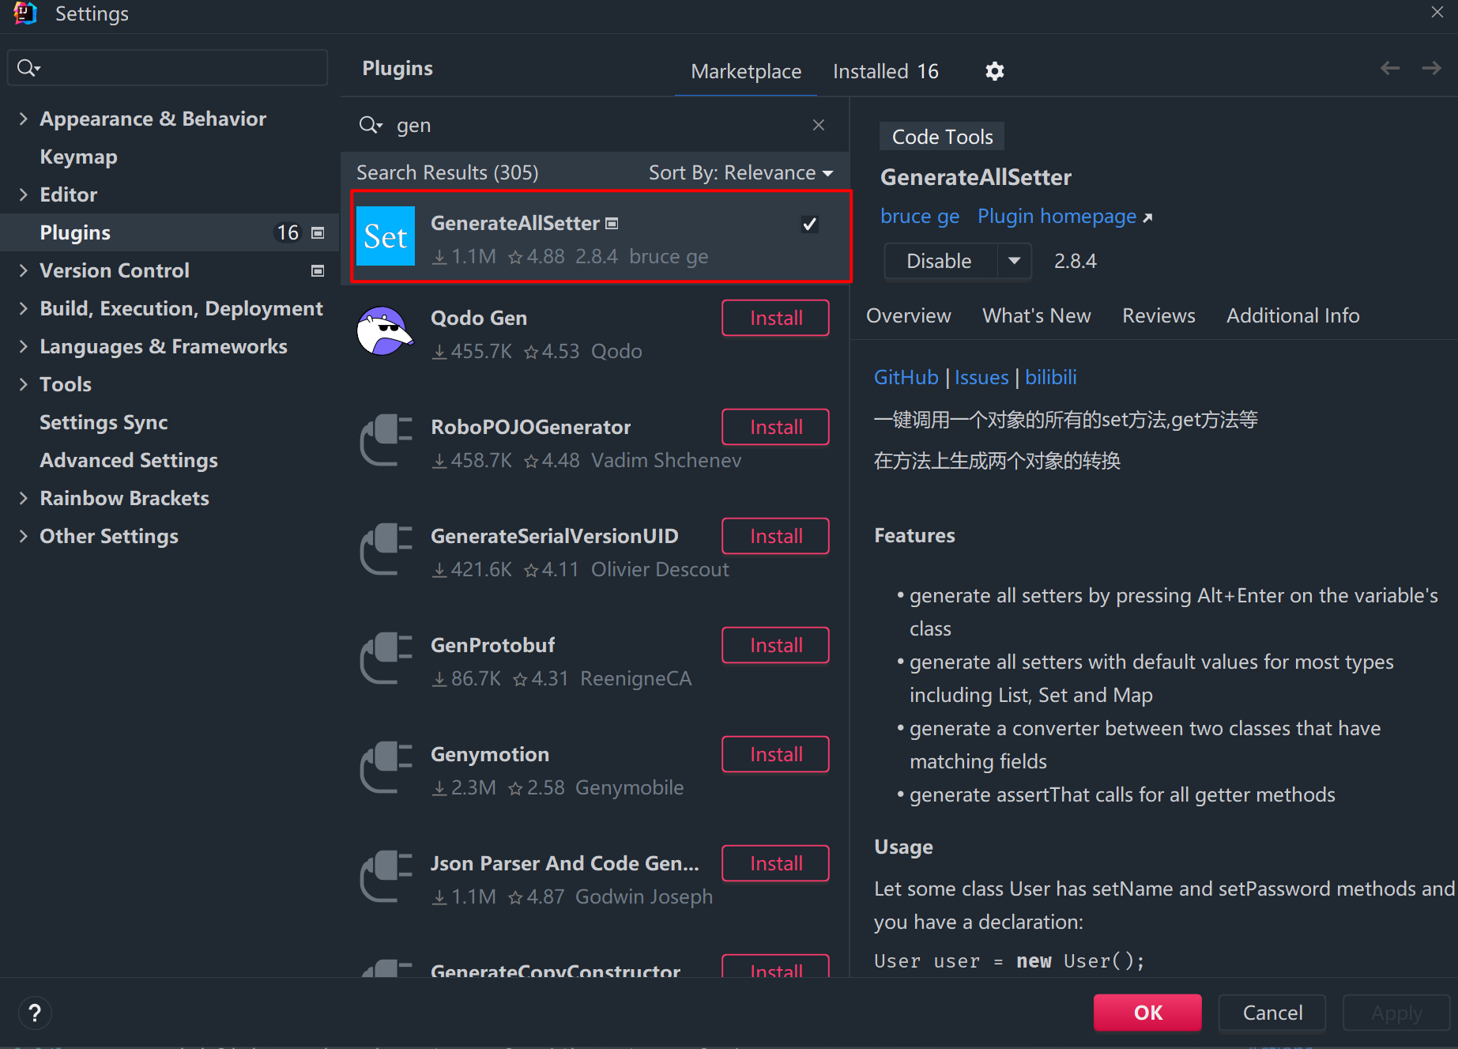The width and height of the screenshot is (1458, 1049).
Task: Click the plugins settings gear icon
Action: pyautogui.click(x=994, y=71)
